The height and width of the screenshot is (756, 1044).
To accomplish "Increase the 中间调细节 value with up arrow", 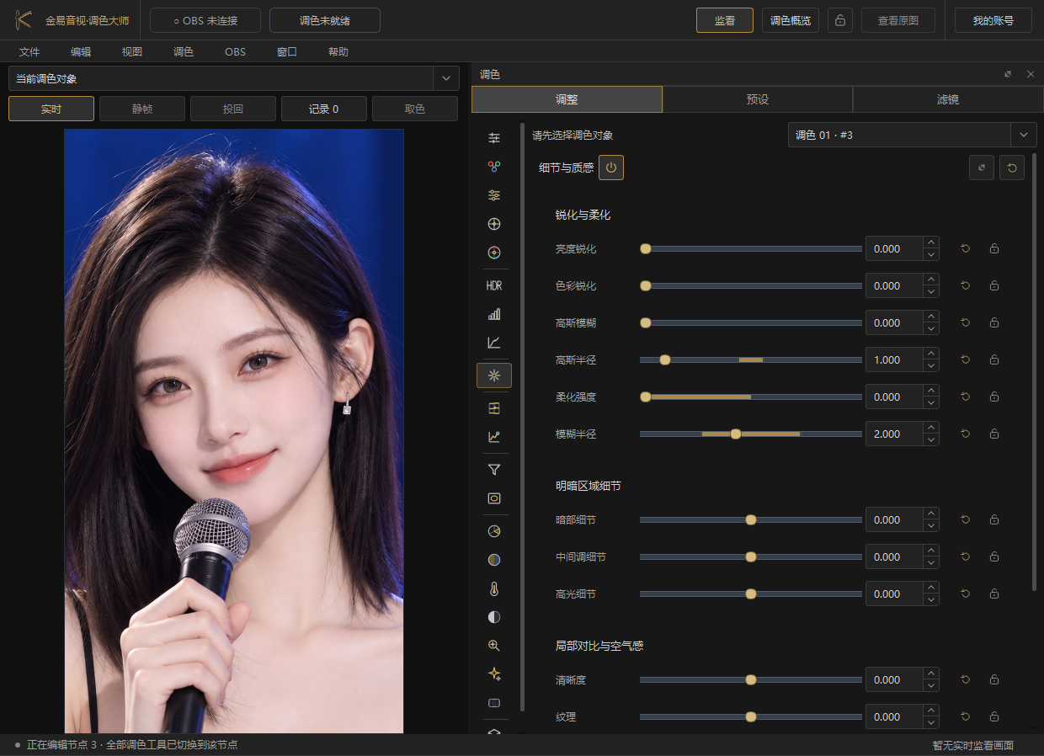I will pyautogui.click(x=931, y=551).
